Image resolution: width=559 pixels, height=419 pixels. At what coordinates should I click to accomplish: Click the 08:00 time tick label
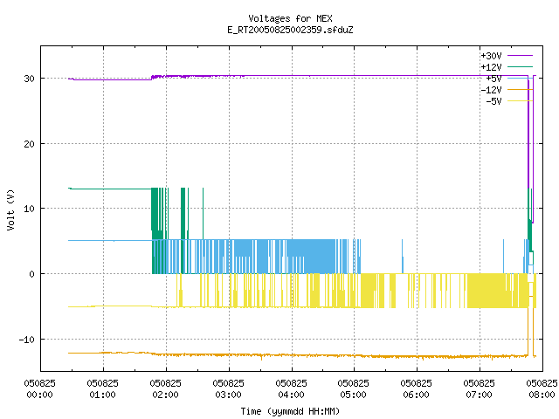coord(542,395)
